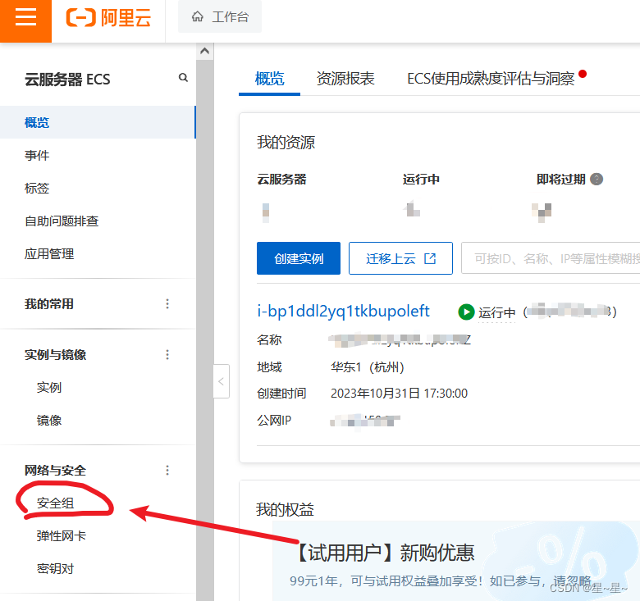The height and width of the screenshot is (601, 640).
Task: Click the 迁移上云 button
Action: (x=400, y=258)
